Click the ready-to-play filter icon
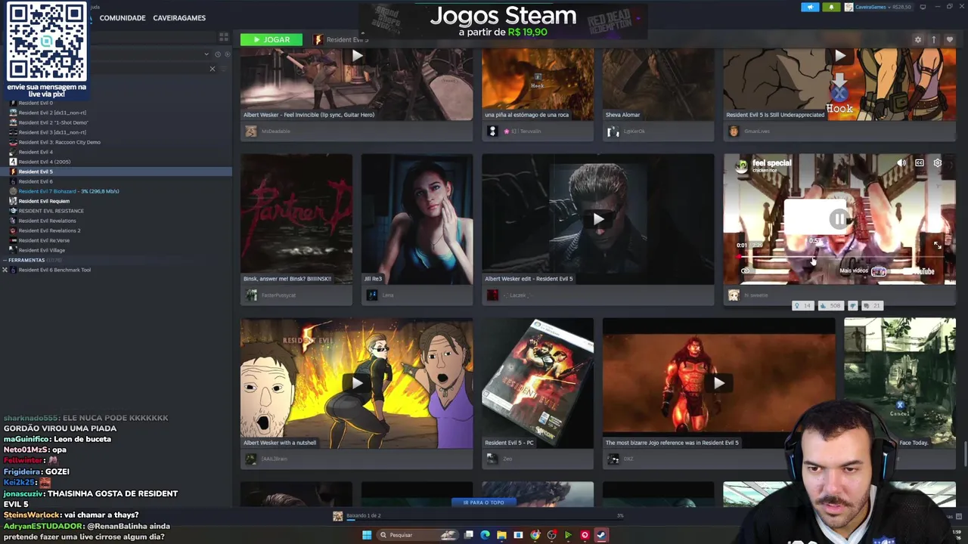968x544 pixels. pyautogui.click(x=227, y=54)
